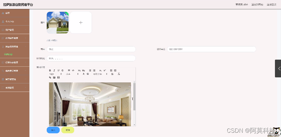This screenshot has width=281, height=137.
Task: Open the text alignment picker
Action: point(112,74)
